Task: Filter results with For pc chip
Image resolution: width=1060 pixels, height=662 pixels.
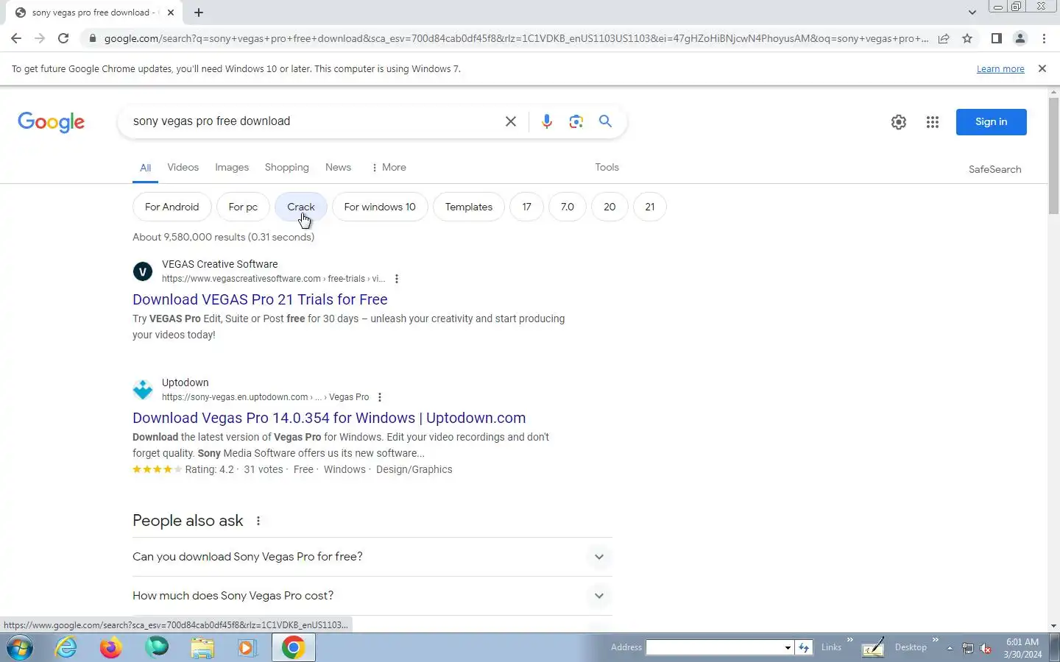Action: point(243,207)
